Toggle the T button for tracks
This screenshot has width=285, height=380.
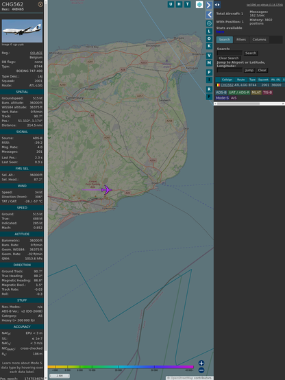[187, 4]
